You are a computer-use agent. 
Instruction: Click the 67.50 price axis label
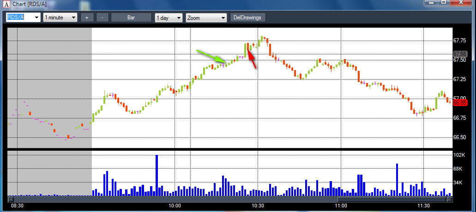[x=459, y=60]
